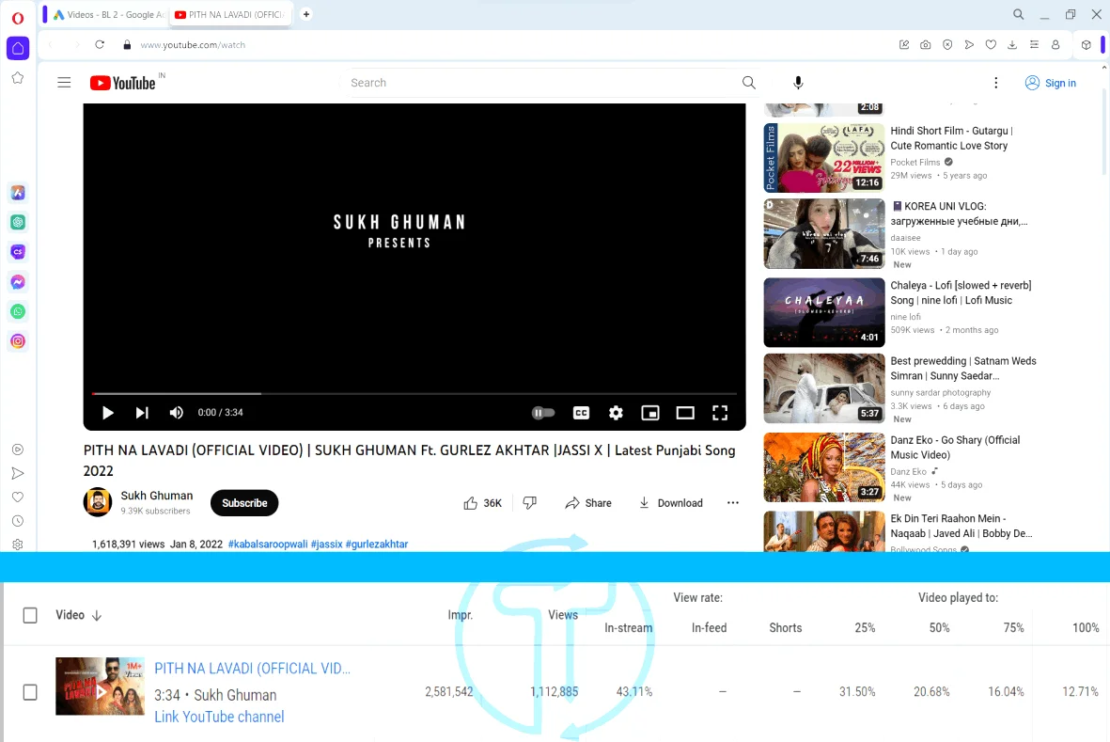1110x742 pixels.
Task: Open Danz Eko Go Shary video thumbnail
Action: tap(824, 467)
